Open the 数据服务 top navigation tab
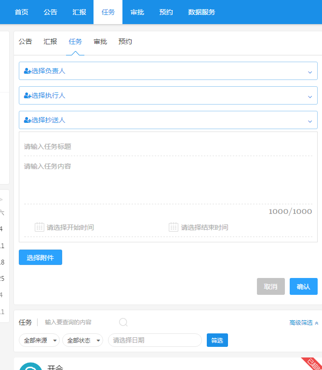322x370 pixels. pos(201,12)
